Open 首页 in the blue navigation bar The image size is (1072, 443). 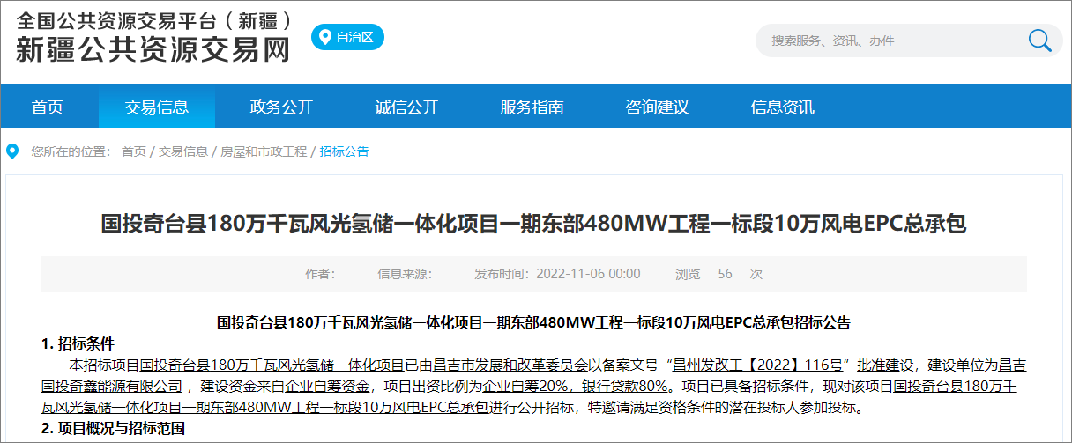tap(48, 107)
